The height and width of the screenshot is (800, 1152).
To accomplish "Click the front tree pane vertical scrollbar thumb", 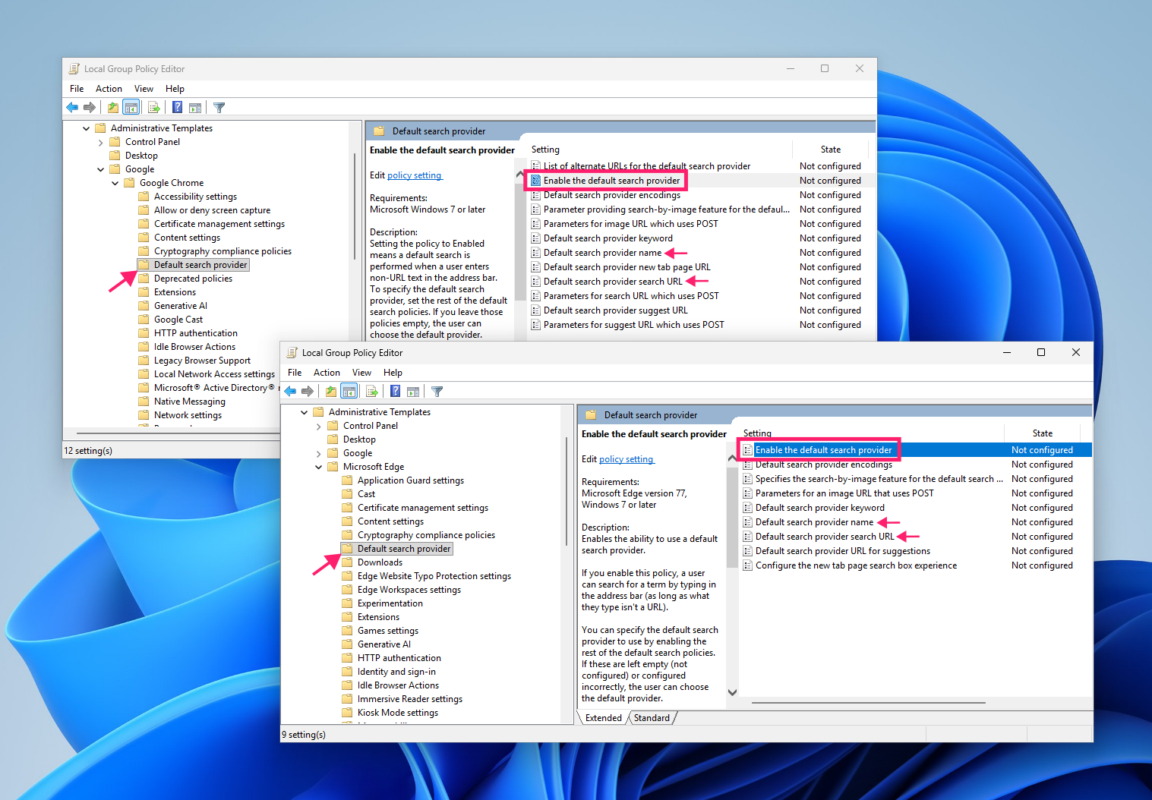I will [567, 490].
